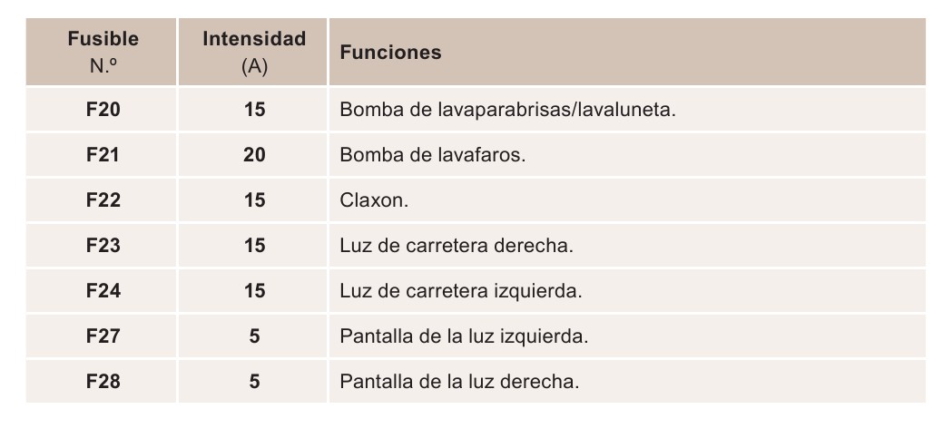Select the F20 fuse cell
Screen dimensions: 933x428
[101, 110]
